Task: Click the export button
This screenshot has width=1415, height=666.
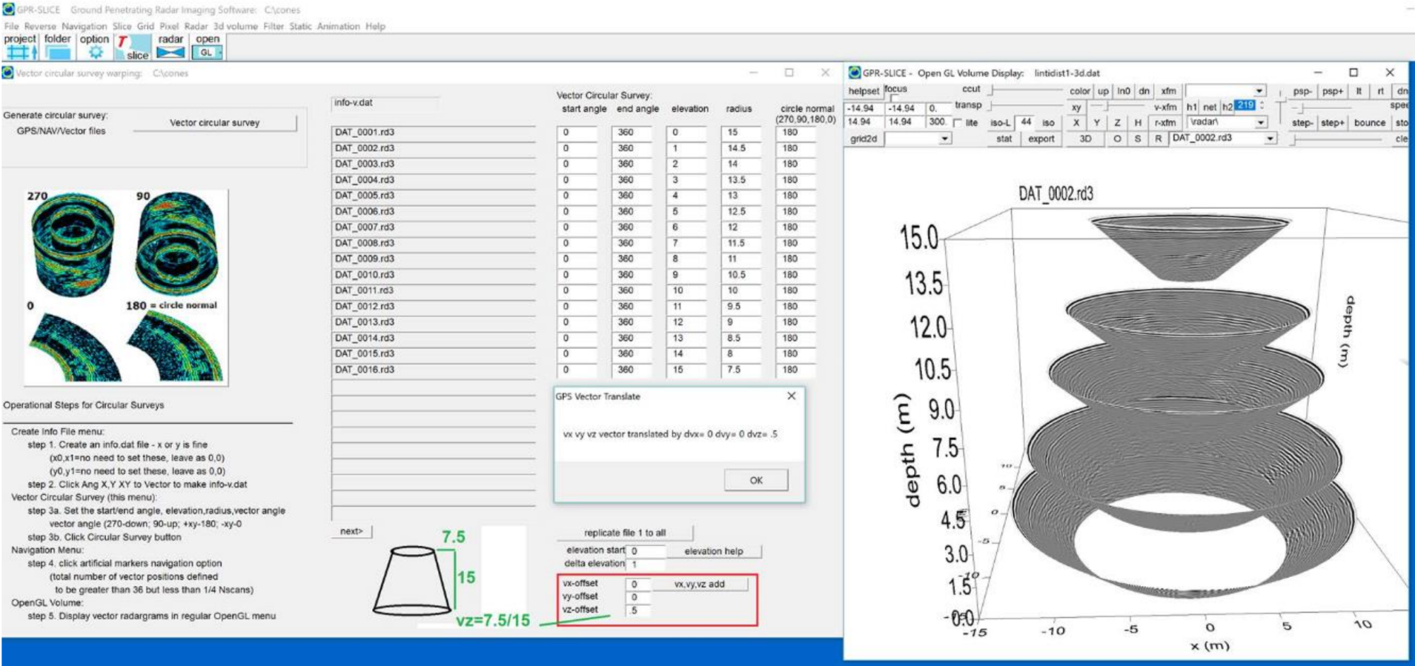Action: click(1041, 139)
